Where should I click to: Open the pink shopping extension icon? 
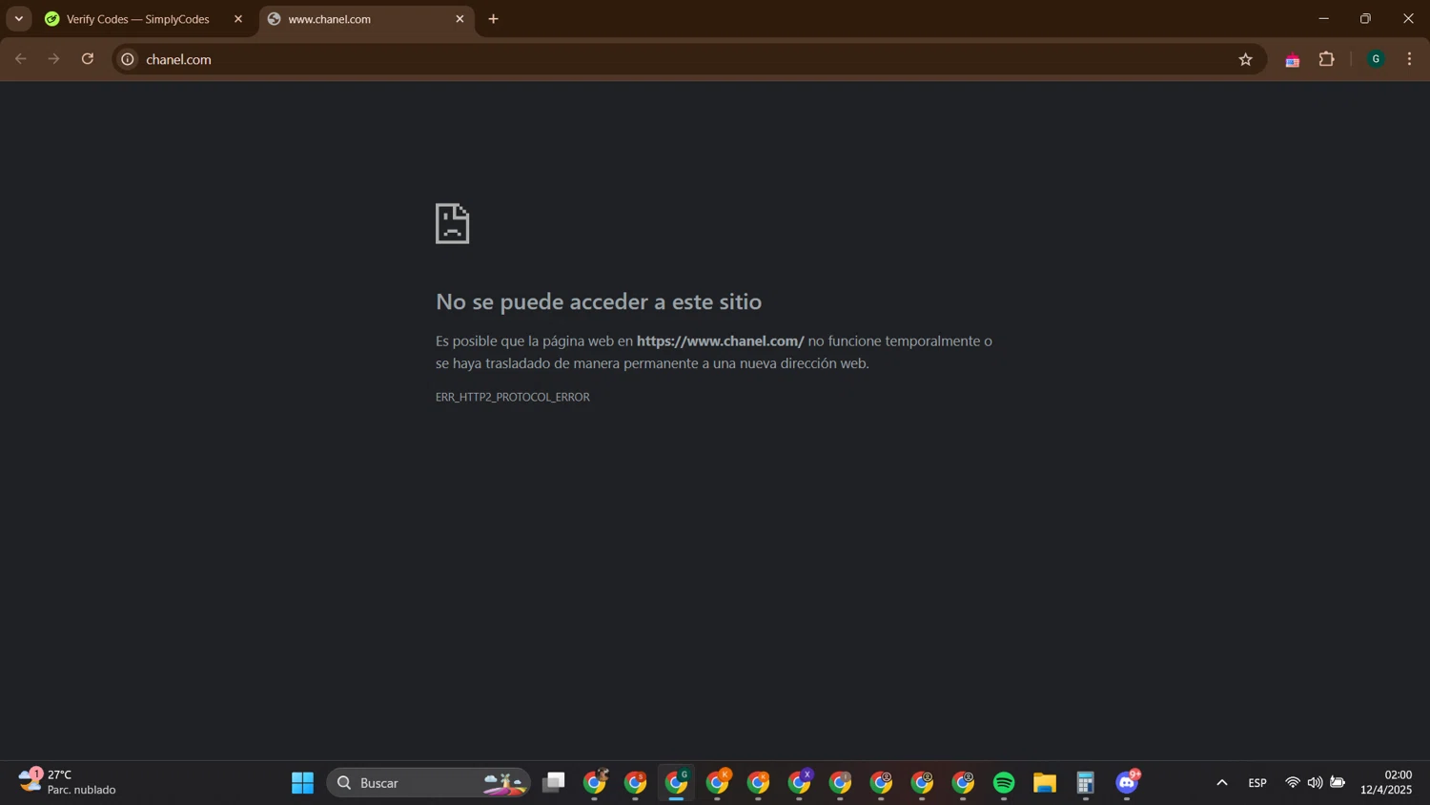coord(1293,60)
